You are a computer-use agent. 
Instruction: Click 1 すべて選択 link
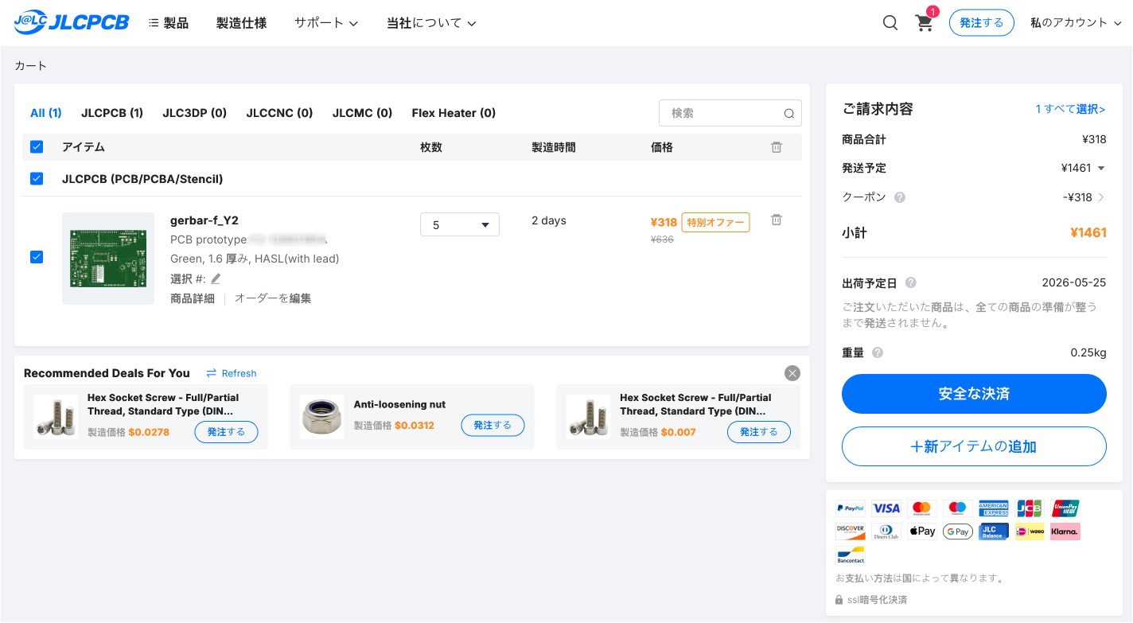1070,109
